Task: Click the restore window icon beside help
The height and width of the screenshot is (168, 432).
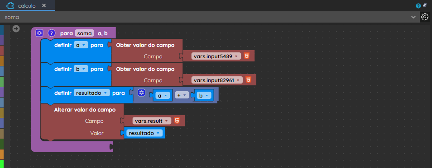Action: (425, 5)
